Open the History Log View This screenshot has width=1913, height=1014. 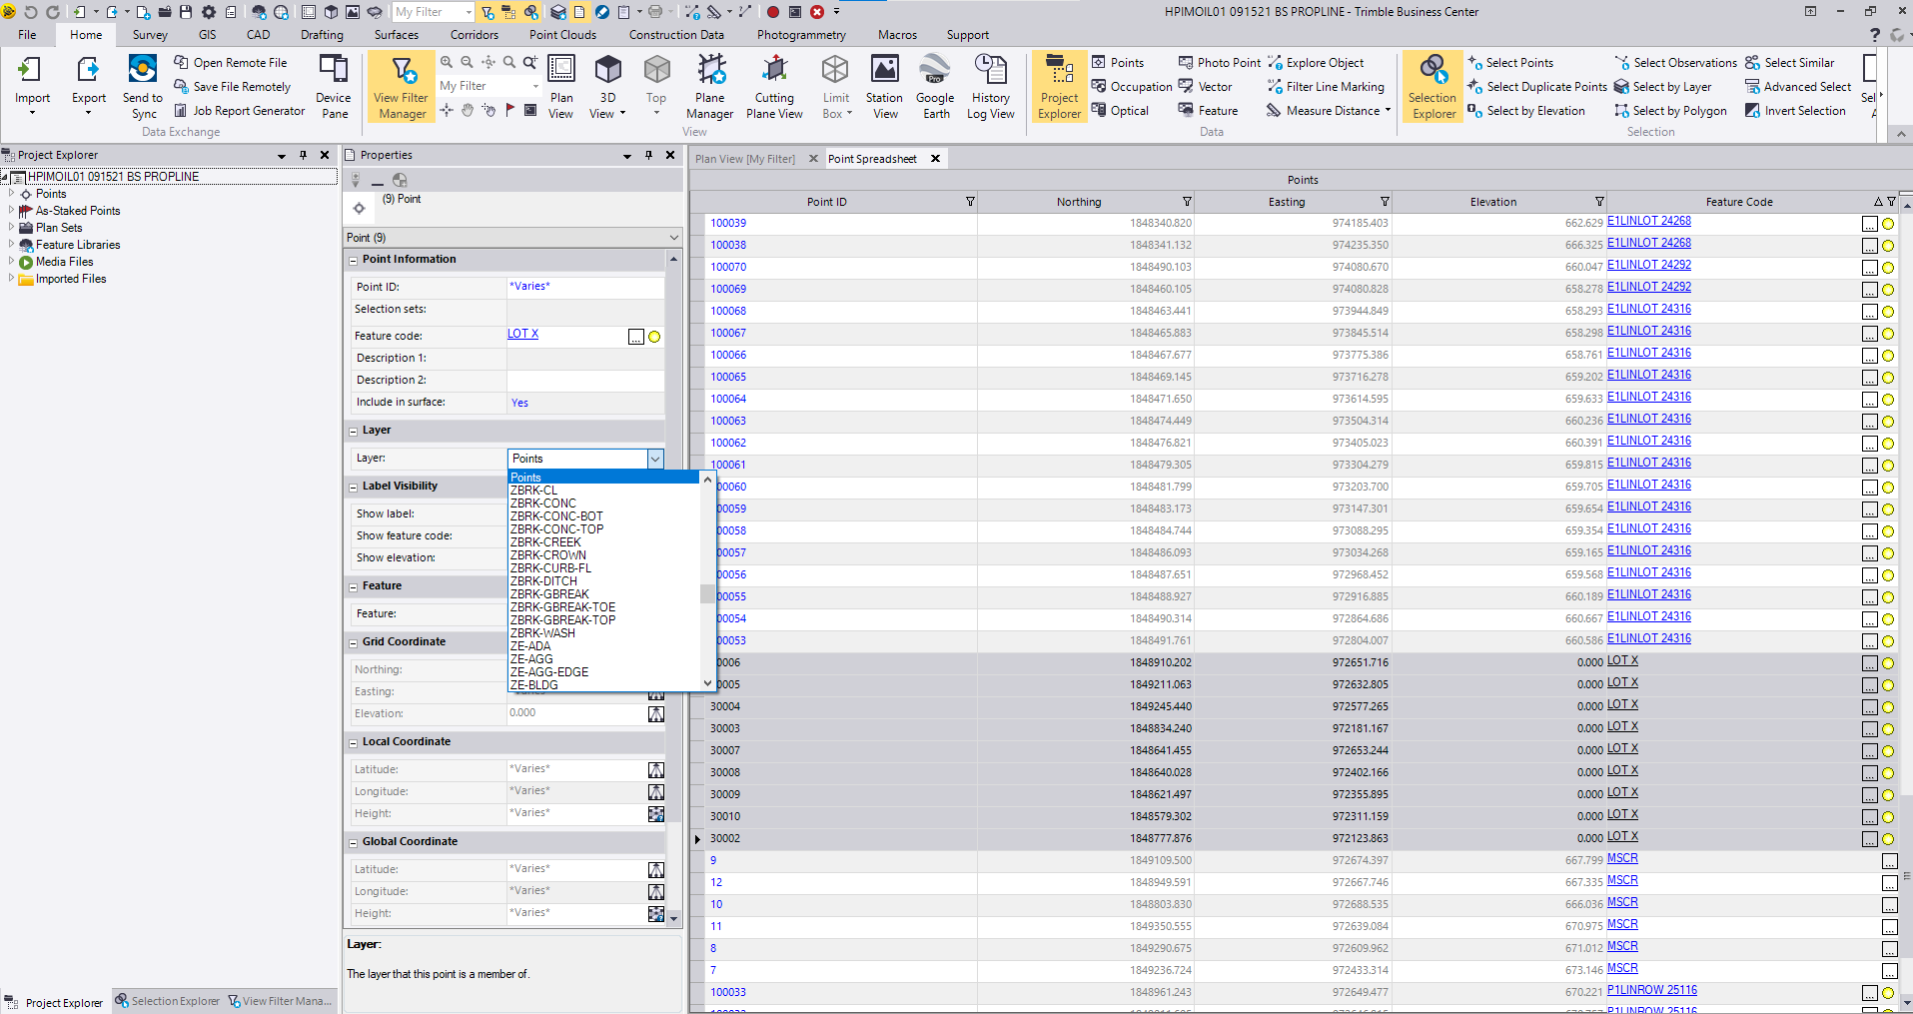[x=990, y=86]
